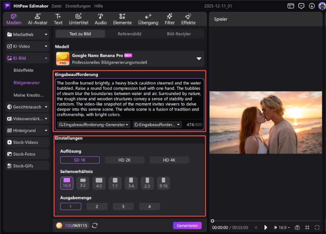Click the refresh credits icon
The width and height of the screenshot is (326, 234).
[95, 225]
